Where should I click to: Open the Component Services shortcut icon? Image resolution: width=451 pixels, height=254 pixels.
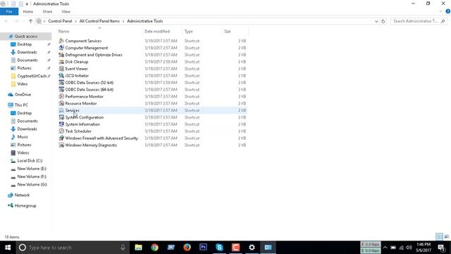pyautogui.click(x=61, y=41)
